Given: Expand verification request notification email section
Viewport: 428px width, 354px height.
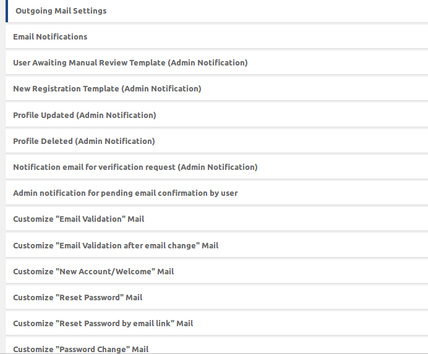Looking at the screenshot, I should 135,167.
